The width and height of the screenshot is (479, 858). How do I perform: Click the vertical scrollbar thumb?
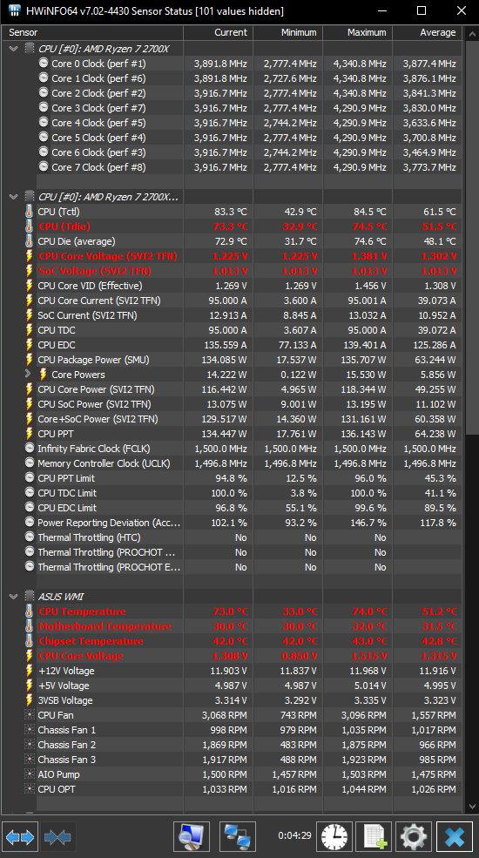pyautogui.click(x=472, y=236)
